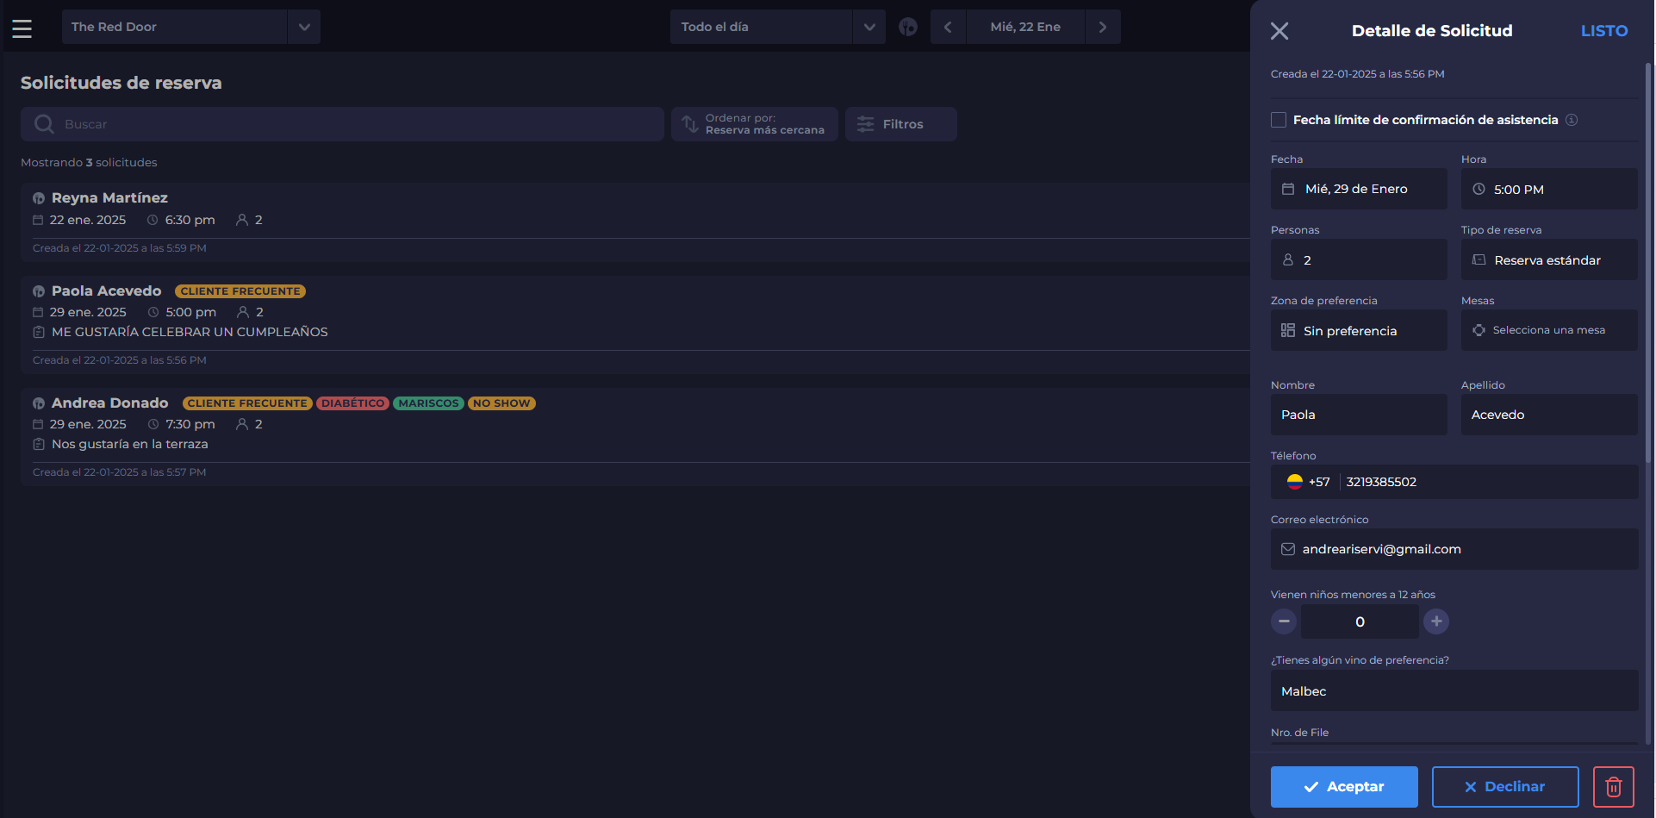The width and height of the screenshot is (1656, 818).
Task: Go to the previous day arrow
Action: coord(948,27)
